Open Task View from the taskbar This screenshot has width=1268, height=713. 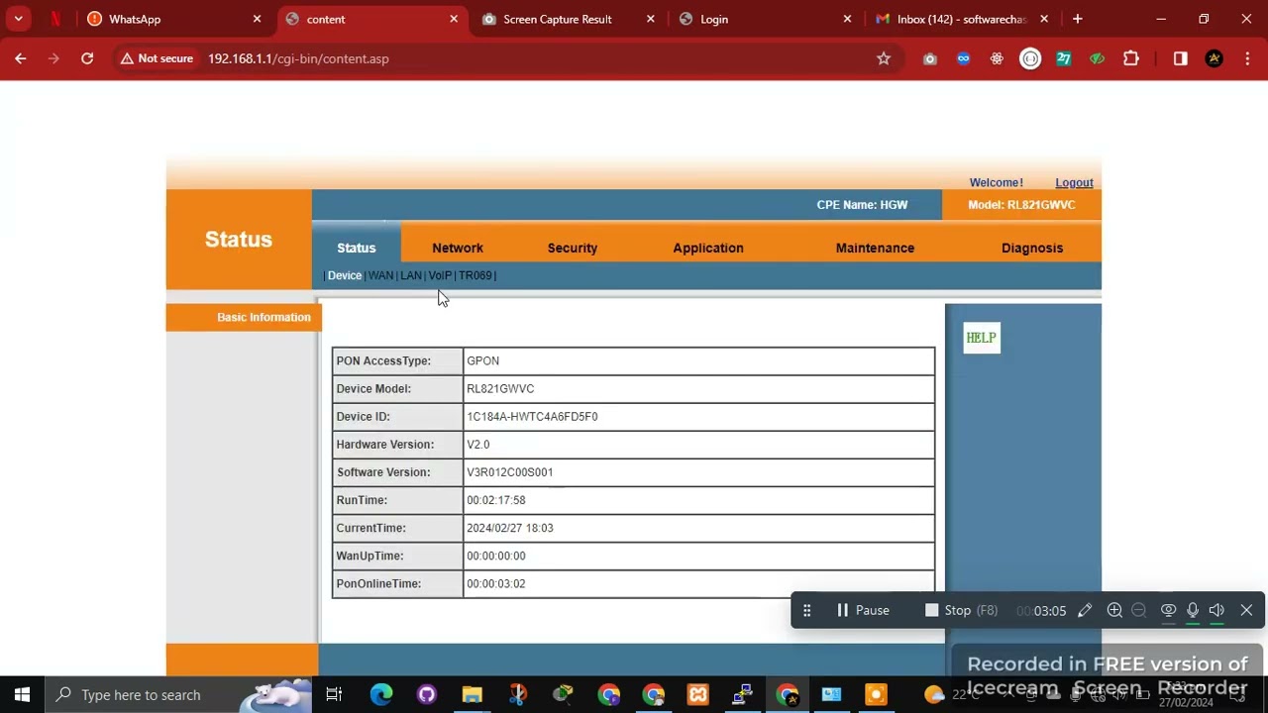click(334, 694)
